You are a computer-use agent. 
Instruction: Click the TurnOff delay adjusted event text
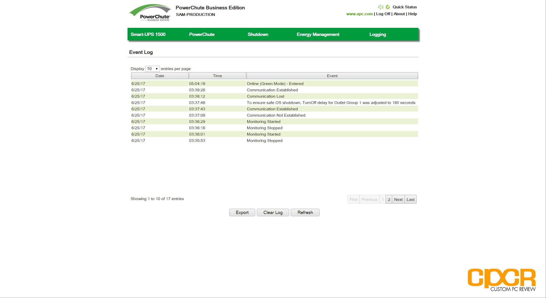(x=331, y=103)
